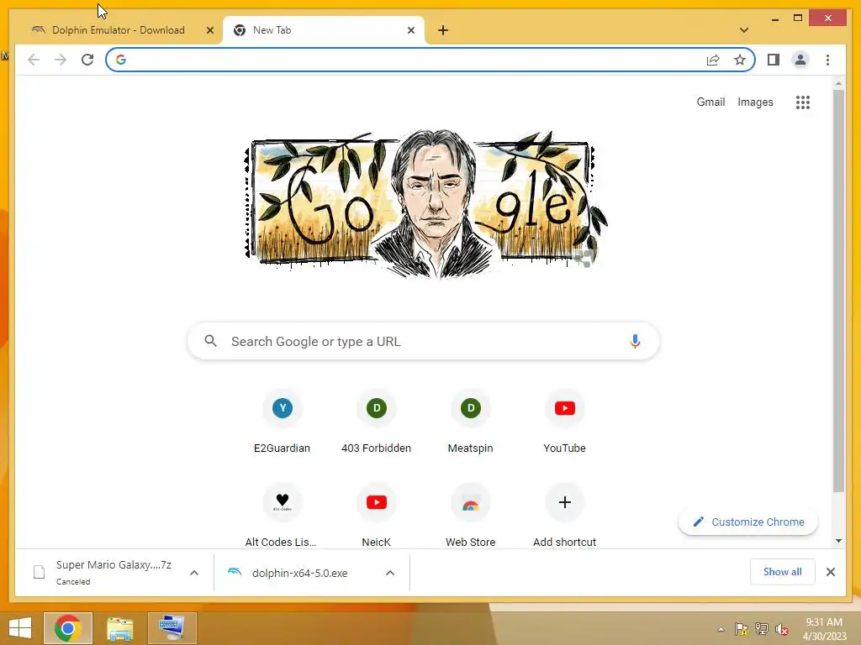Click the scrollbar down arrow
Viewport: 861px width, 645px height.
[x=838, y=541]
